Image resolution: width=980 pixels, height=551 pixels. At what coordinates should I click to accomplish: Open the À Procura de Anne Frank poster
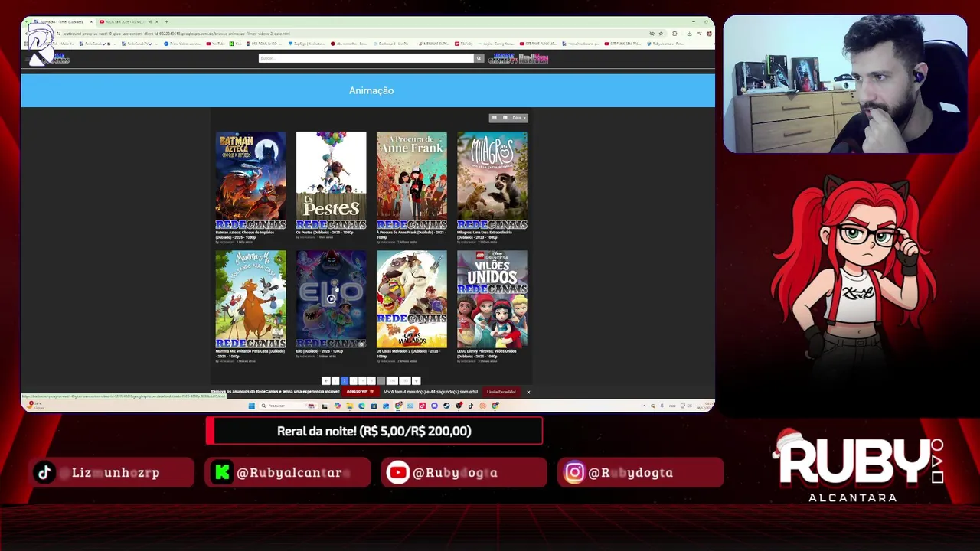point(411,181)
